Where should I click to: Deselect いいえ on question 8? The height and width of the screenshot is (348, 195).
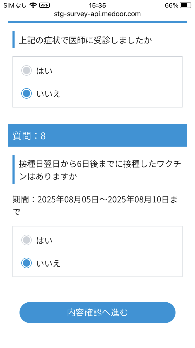27,263
